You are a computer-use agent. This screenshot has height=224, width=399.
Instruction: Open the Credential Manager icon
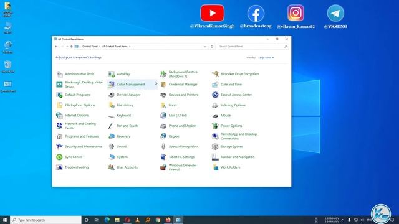click(163, 85)
